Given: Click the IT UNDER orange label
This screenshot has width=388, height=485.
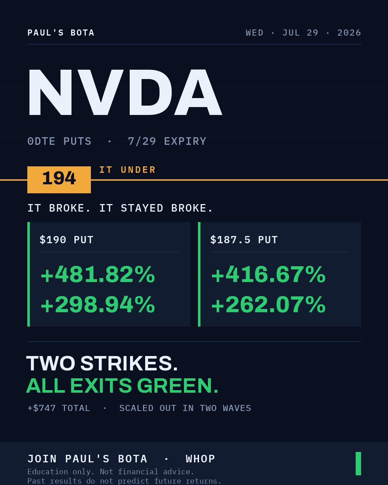Looking at the screenshot, I should click(128, 170).
